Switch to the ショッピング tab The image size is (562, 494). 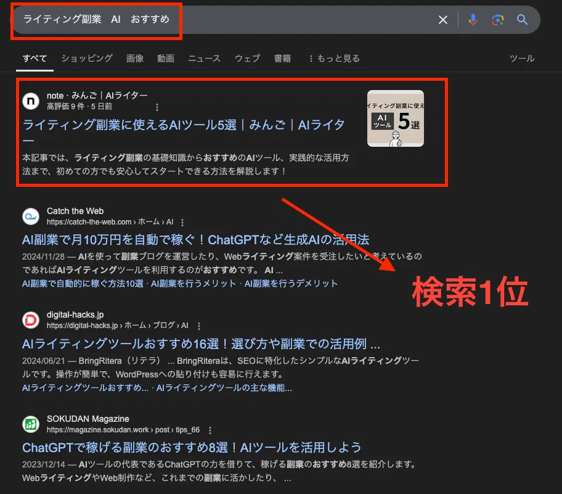pyautogui.click(x=87, y=58)
